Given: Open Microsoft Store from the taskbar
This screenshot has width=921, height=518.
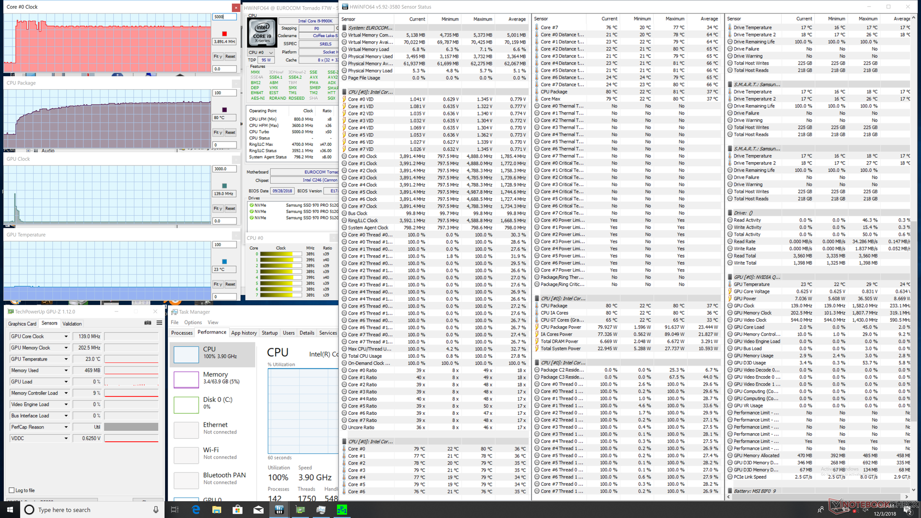Looking at the screenshot, I should (x=237, y=510).
